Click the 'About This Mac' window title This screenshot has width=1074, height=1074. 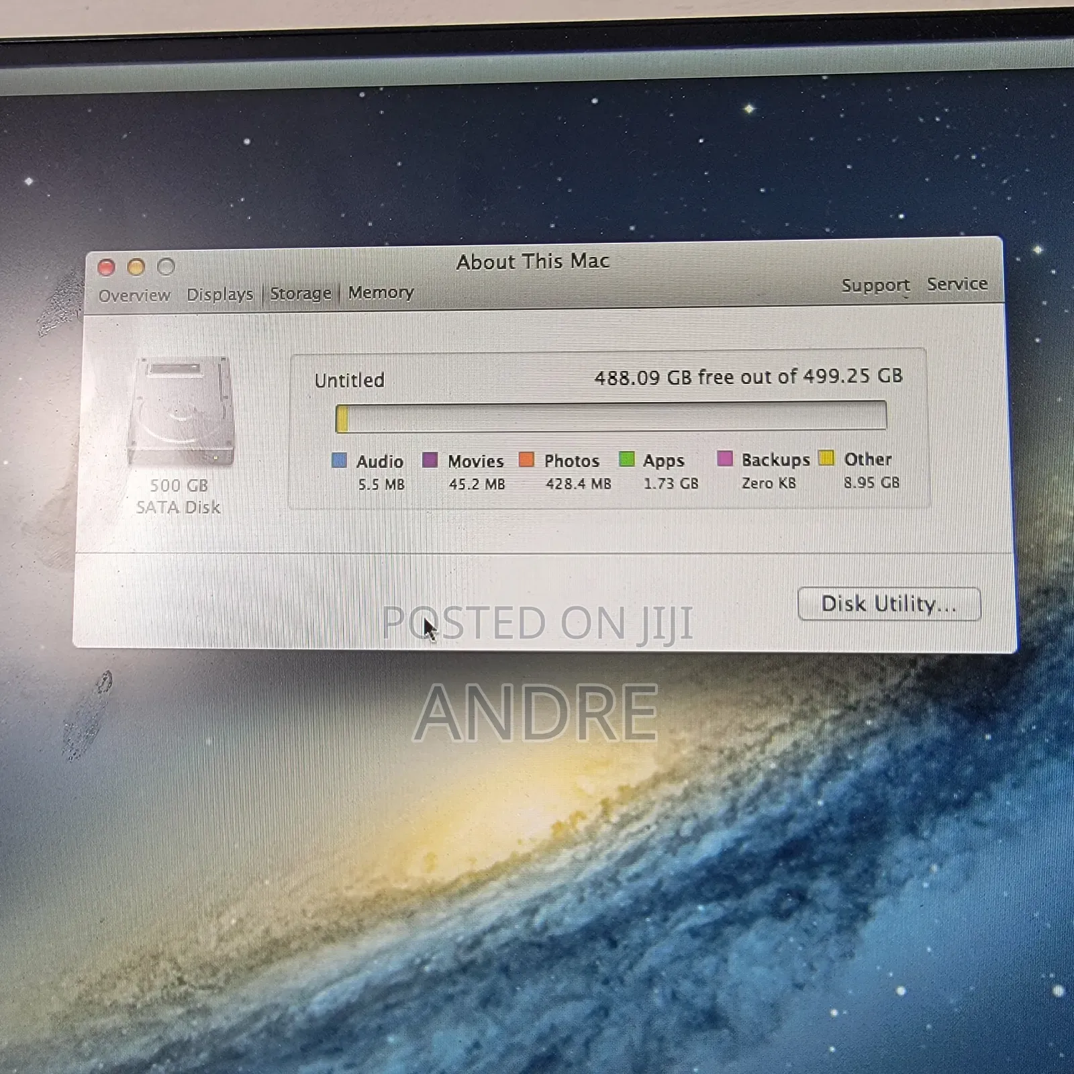pyautogui.click(x=533, y=261)
